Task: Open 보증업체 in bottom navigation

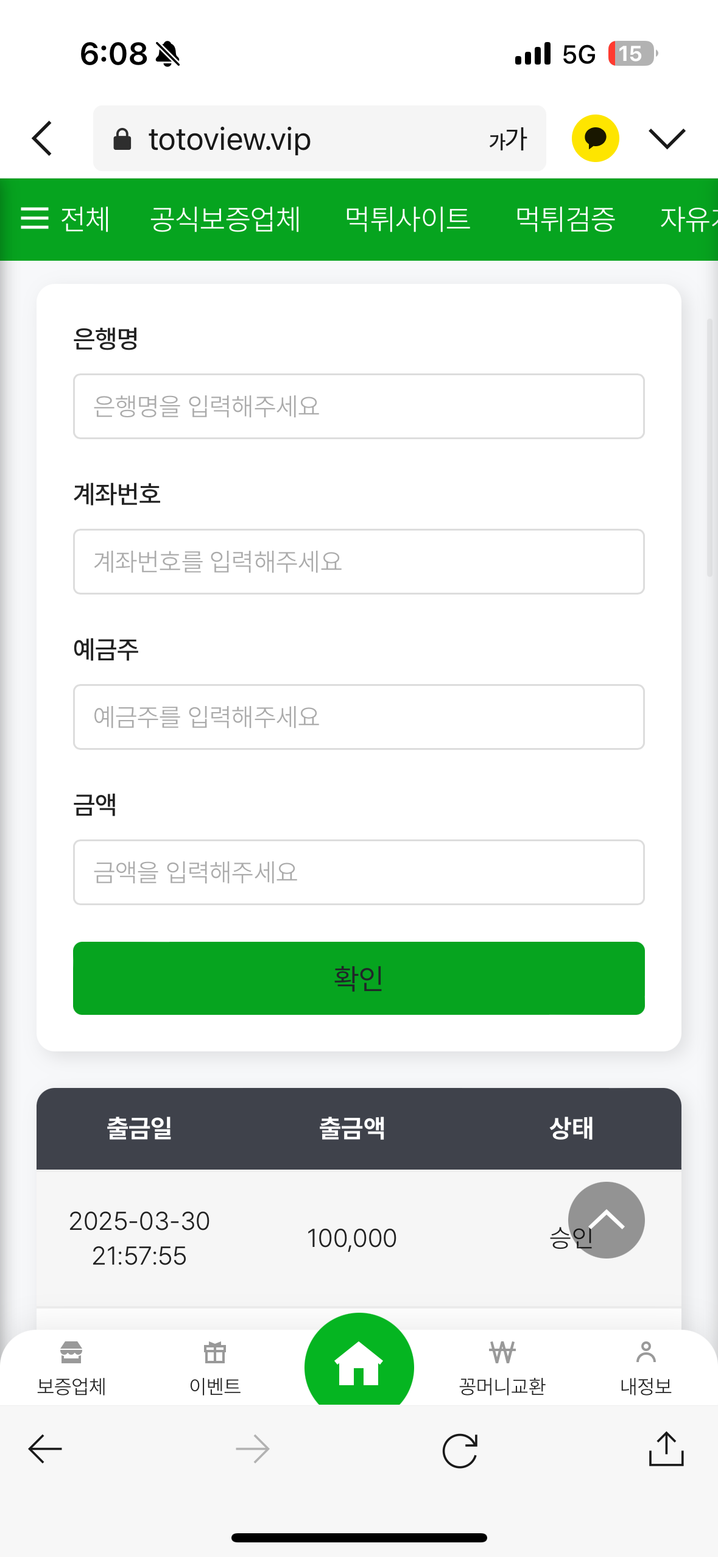Action: [x=72, y=1368]
